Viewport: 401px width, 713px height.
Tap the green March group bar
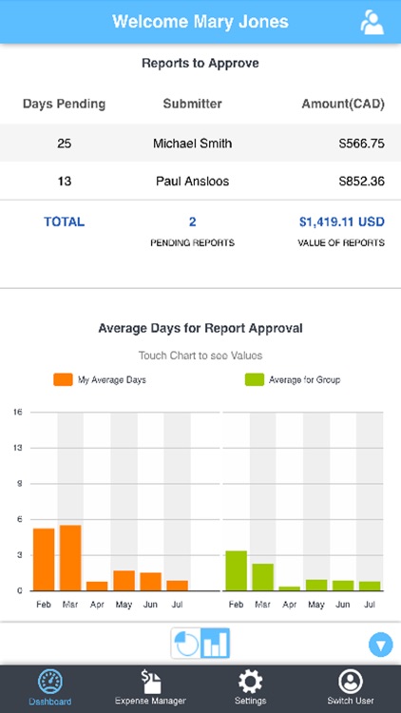point(263,577)
